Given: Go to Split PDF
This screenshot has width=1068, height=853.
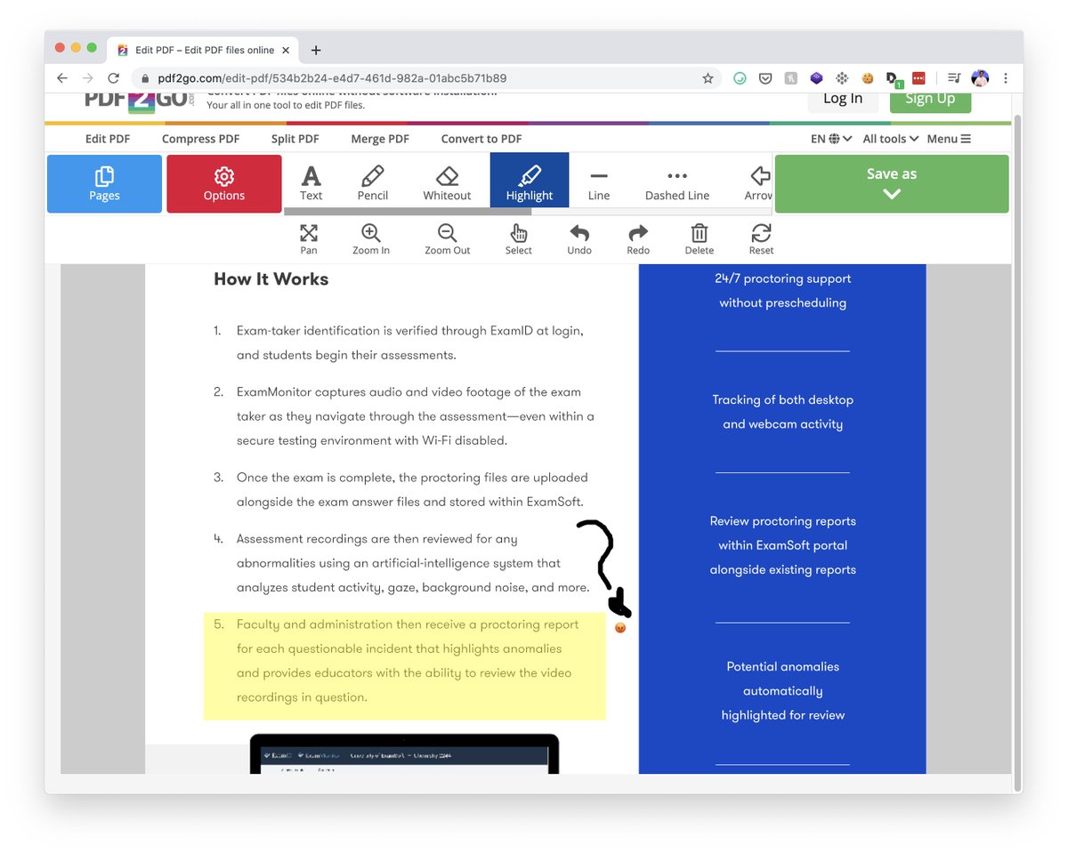Looking at the screenshot, I should pos(295,139).
